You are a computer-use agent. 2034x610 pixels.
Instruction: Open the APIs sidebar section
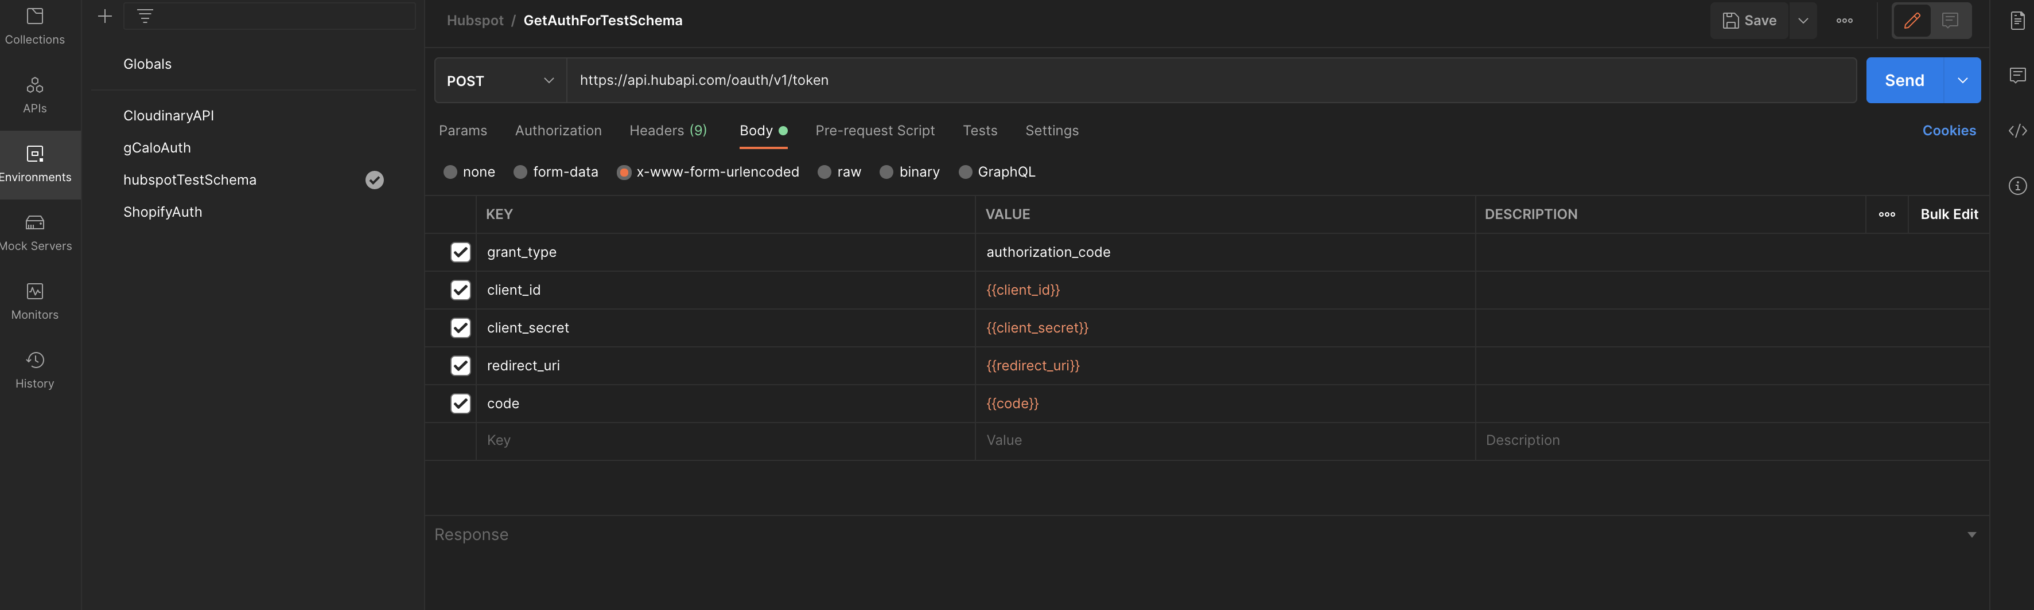35,96
